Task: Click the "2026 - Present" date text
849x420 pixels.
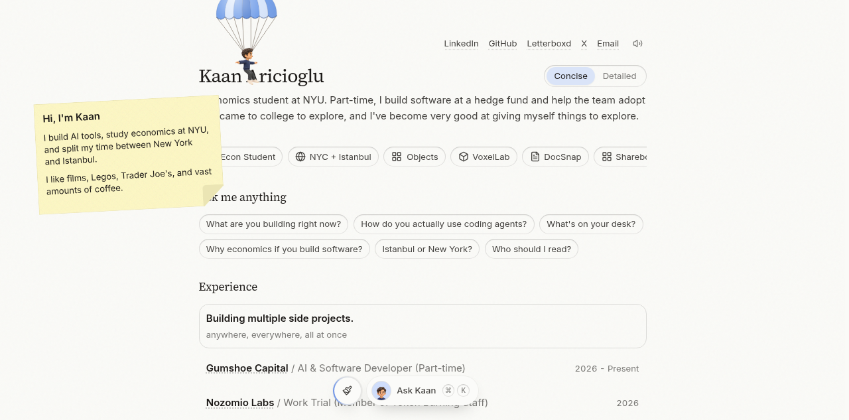Action: [x=607, y=369]
